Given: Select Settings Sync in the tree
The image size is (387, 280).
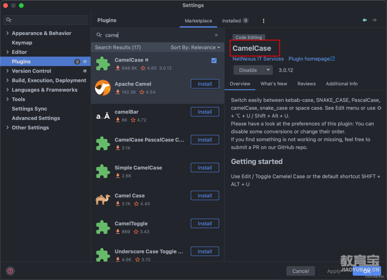Looking at the screenshot, I should (29, 109).
